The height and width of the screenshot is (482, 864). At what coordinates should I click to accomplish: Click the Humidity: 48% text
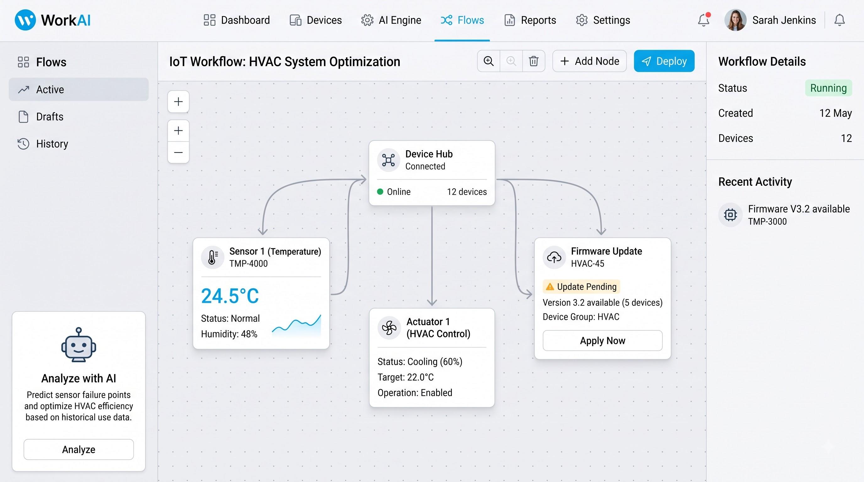click(x=229, y=334)
